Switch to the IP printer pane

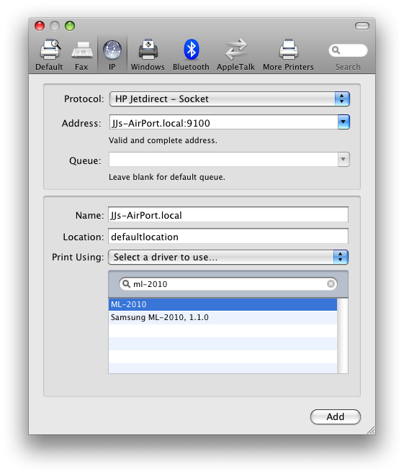(112, 55)
